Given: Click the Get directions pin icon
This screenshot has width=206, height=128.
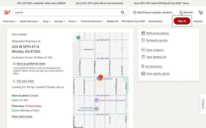Looking at the screenshot, I should click(x=143, y=66).
